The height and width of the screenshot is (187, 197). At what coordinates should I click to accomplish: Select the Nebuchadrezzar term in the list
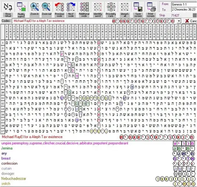pyautogui.click(x=14, y=178)
